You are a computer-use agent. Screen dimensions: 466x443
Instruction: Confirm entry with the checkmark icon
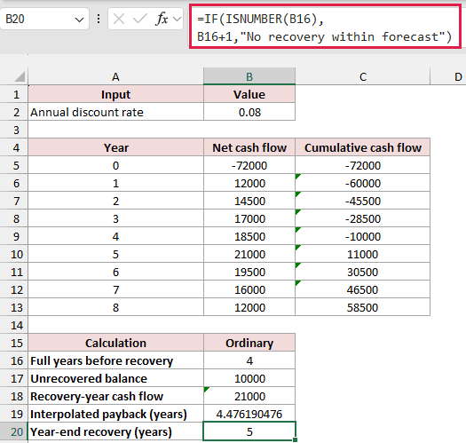140,19
